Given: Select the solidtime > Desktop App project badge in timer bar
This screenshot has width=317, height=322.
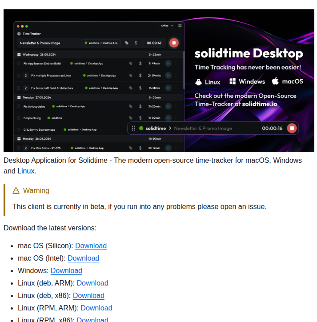Looking at the screenshot, I should coord(101,43).
